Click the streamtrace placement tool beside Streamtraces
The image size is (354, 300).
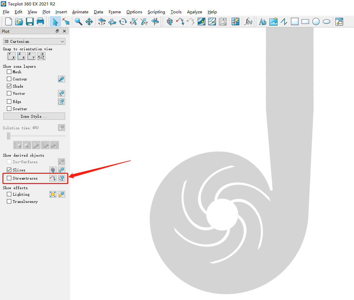click(53, 178)
